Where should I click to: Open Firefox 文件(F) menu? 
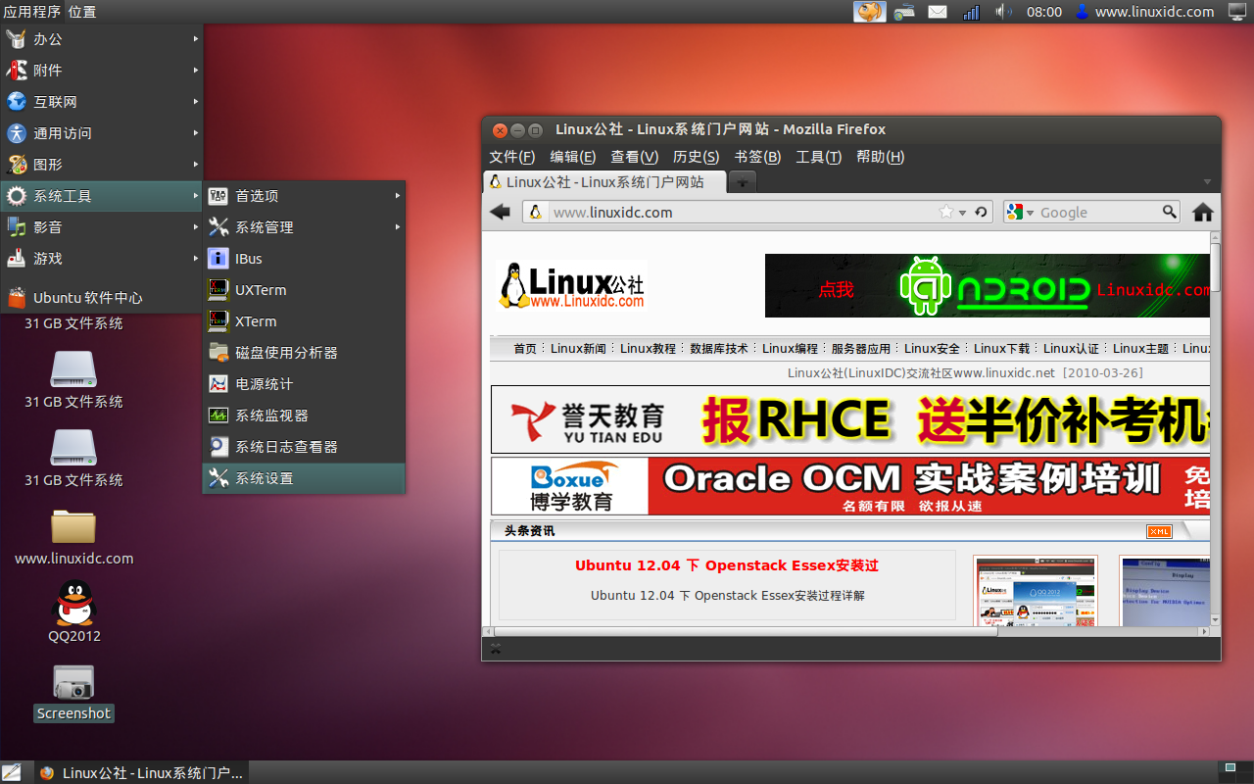512,157
